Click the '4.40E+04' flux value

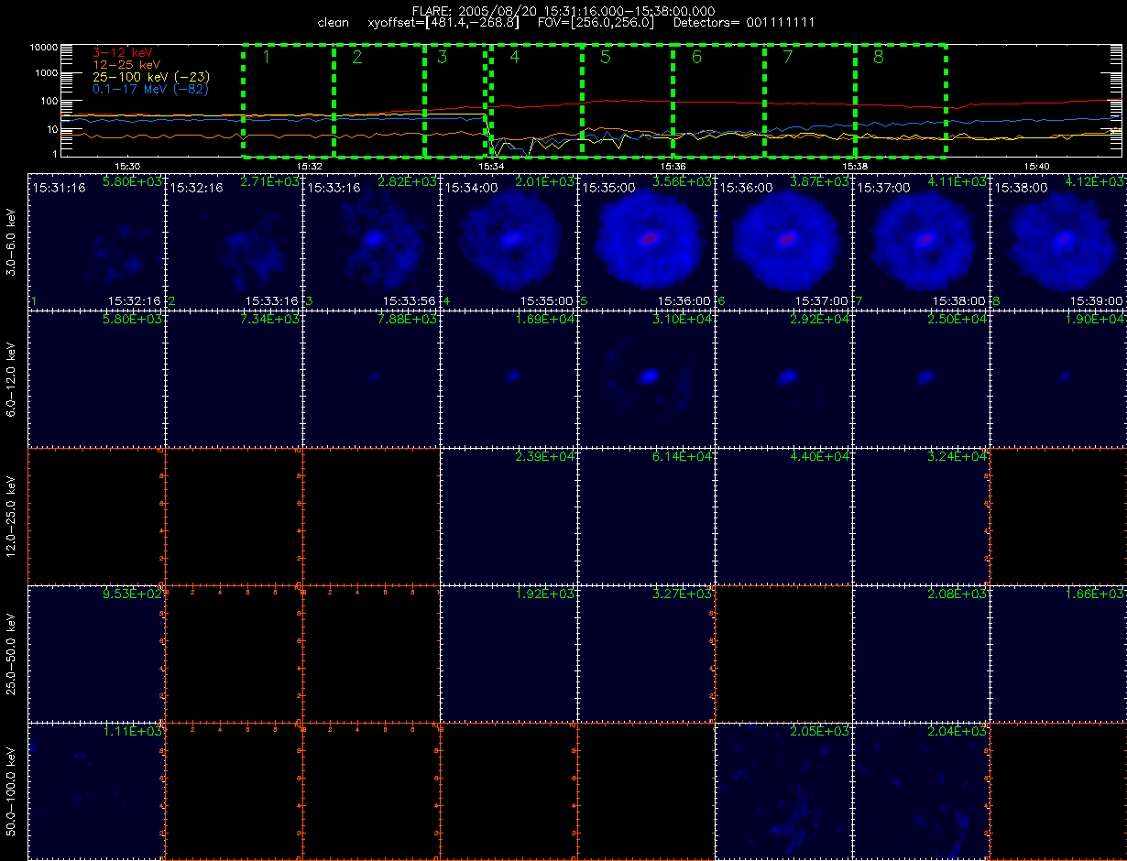[x=820, y=457]
